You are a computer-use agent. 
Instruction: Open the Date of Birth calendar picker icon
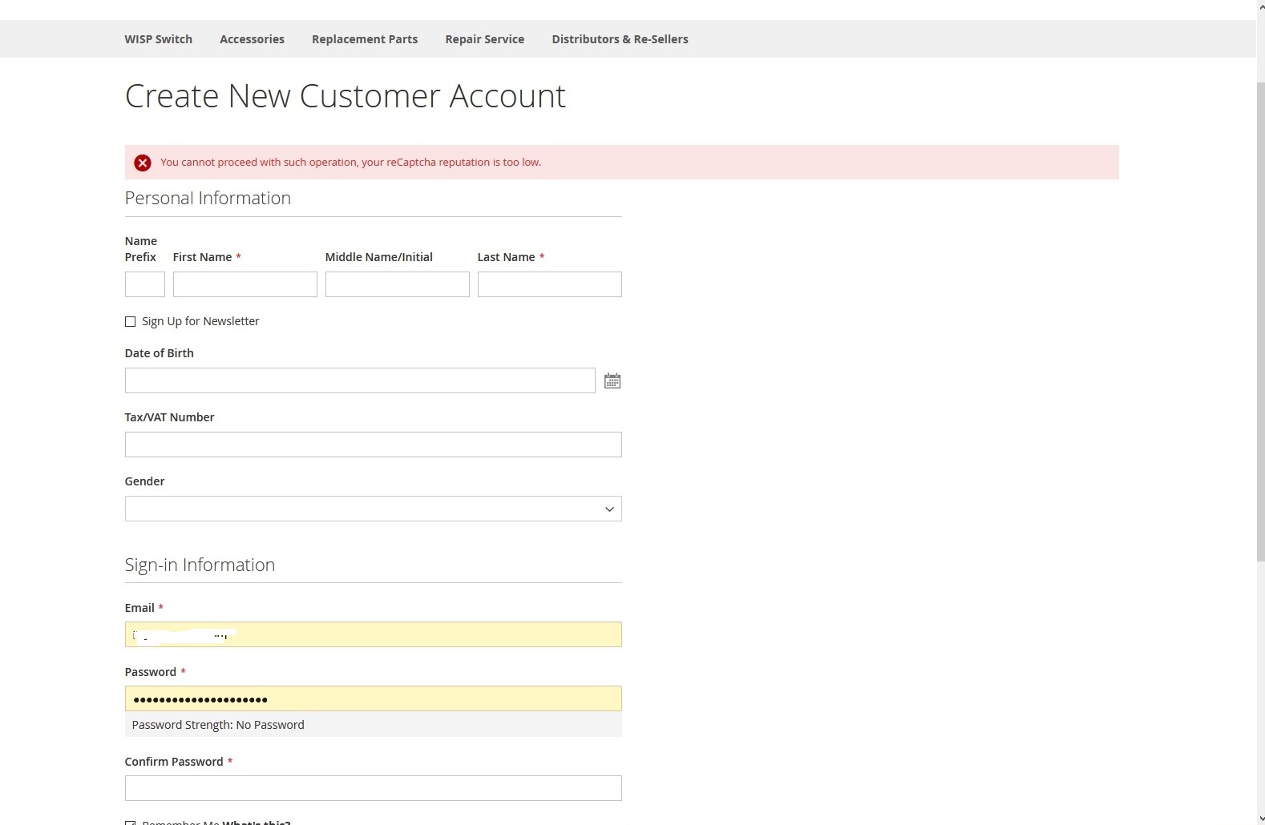pyautogui.click(x=612, y=381)
